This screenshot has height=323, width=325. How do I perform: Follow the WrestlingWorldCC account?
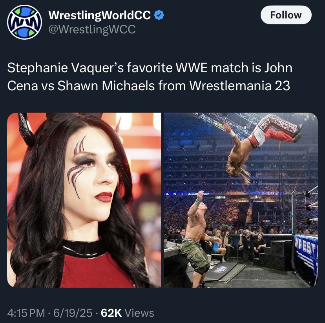click(286, 15)
